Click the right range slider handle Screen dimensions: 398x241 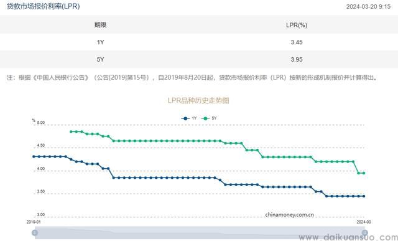point(365,233)
